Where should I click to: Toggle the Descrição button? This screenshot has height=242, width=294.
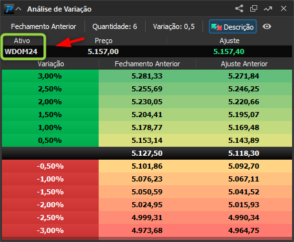pos(233,27)
